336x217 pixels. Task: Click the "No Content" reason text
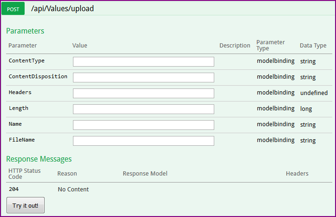coord(73,190)
